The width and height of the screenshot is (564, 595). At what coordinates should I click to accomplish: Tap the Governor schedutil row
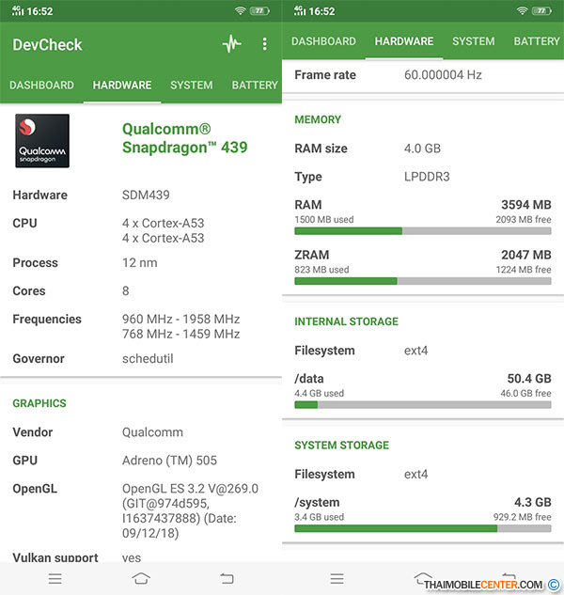click(x=141, y=359)
